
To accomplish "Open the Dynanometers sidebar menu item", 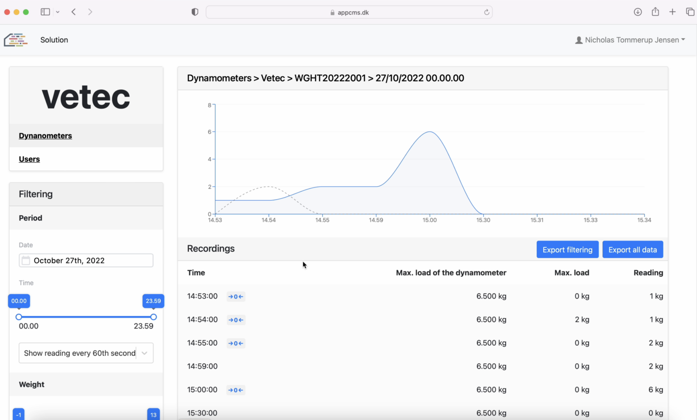I will click(45, 136).
